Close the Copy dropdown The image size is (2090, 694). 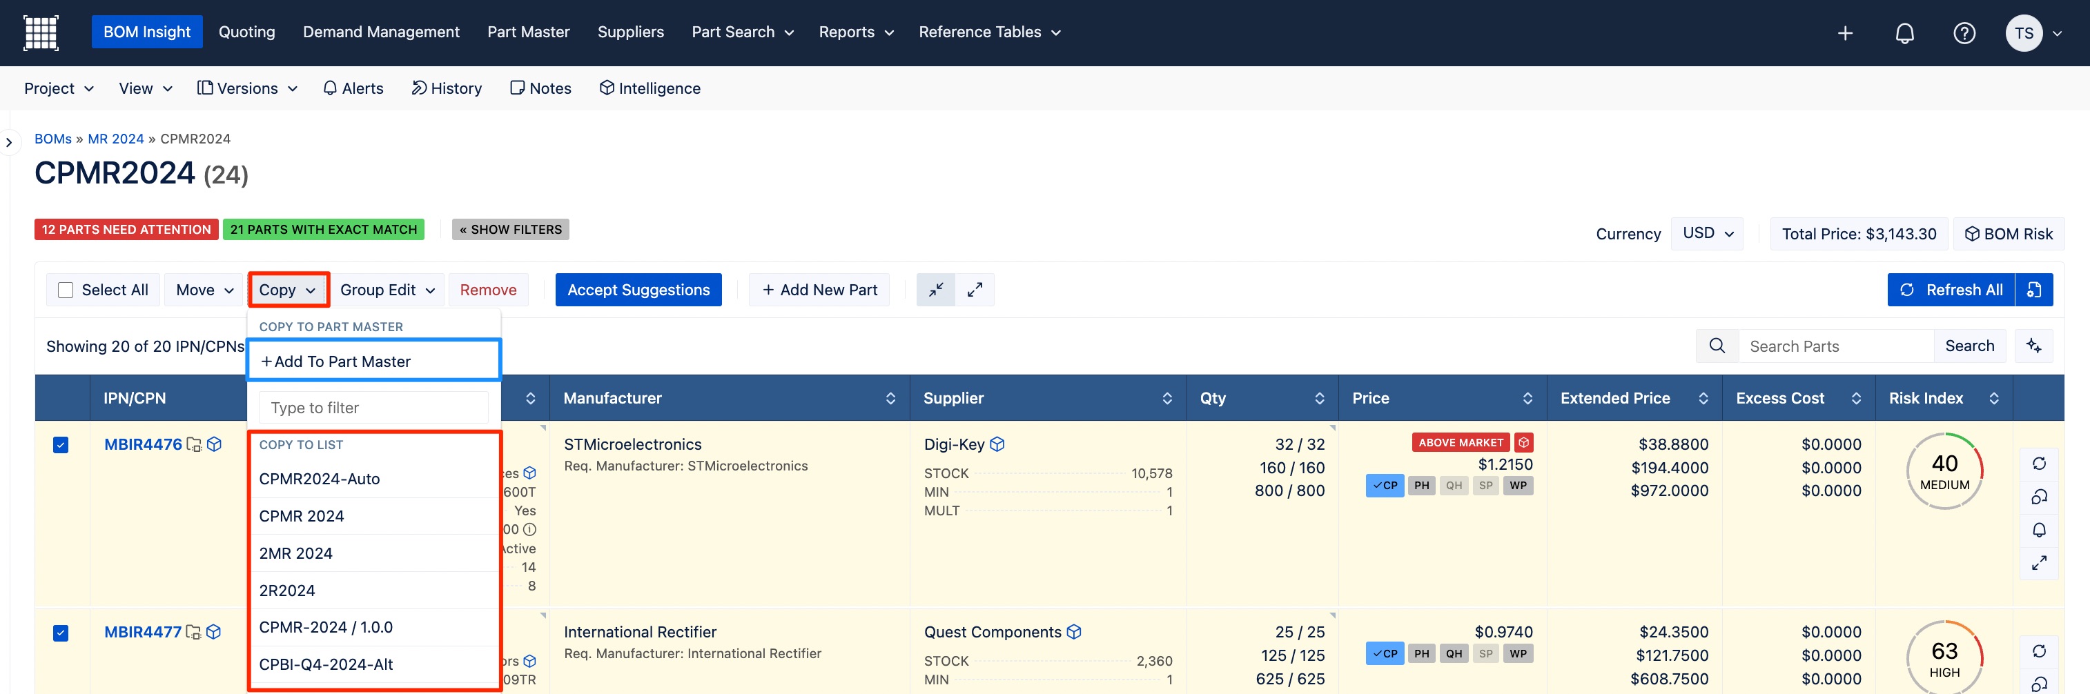(x=288, y=290)
